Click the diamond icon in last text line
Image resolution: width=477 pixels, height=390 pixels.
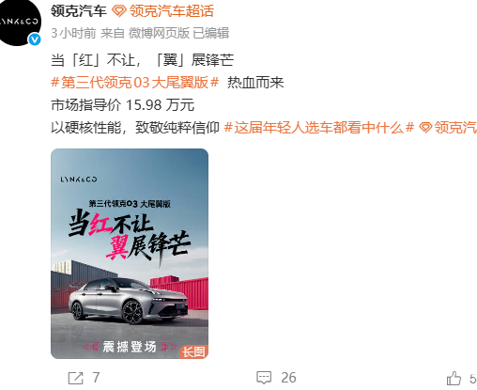tap(425, 128)
